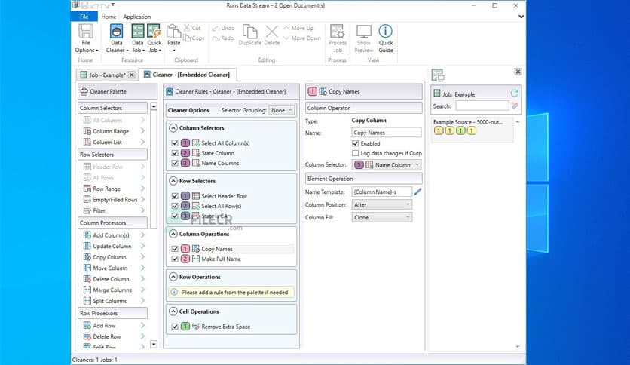Click the pencil icon beside Name Template
Screen dimensions: 630x365
(418, 192)
